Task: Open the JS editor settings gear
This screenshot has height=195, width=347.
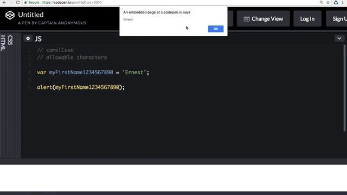Action: (28, 38)
